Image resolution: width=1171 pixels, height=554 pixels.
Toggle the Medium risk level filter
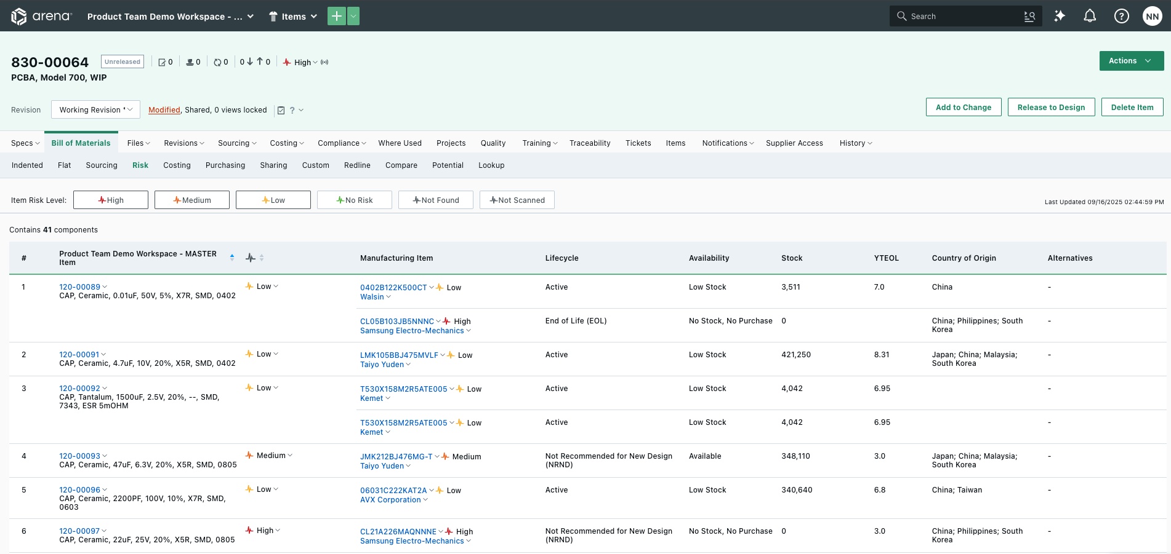[x=192, y=200]
